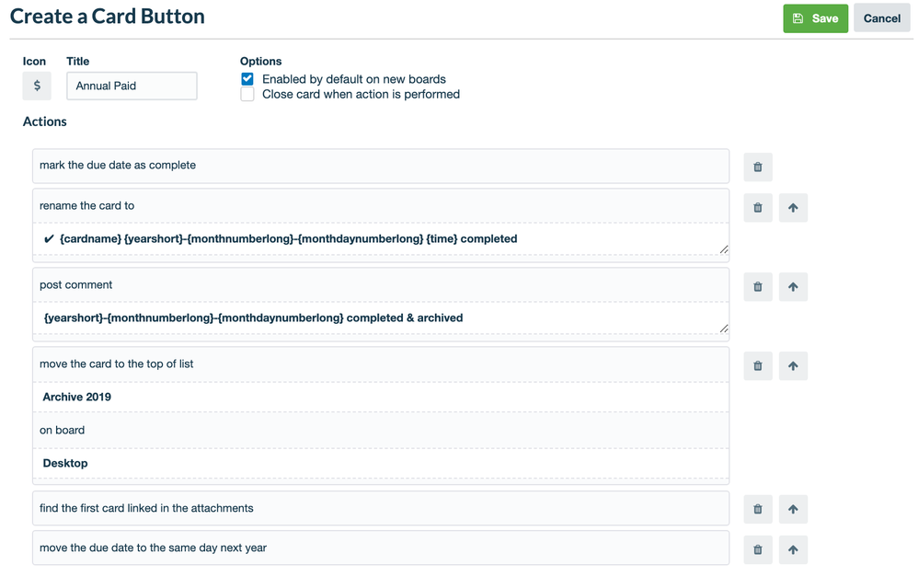
Task: Select the 'post comment' action type field
Action: [x=380, y=284]
